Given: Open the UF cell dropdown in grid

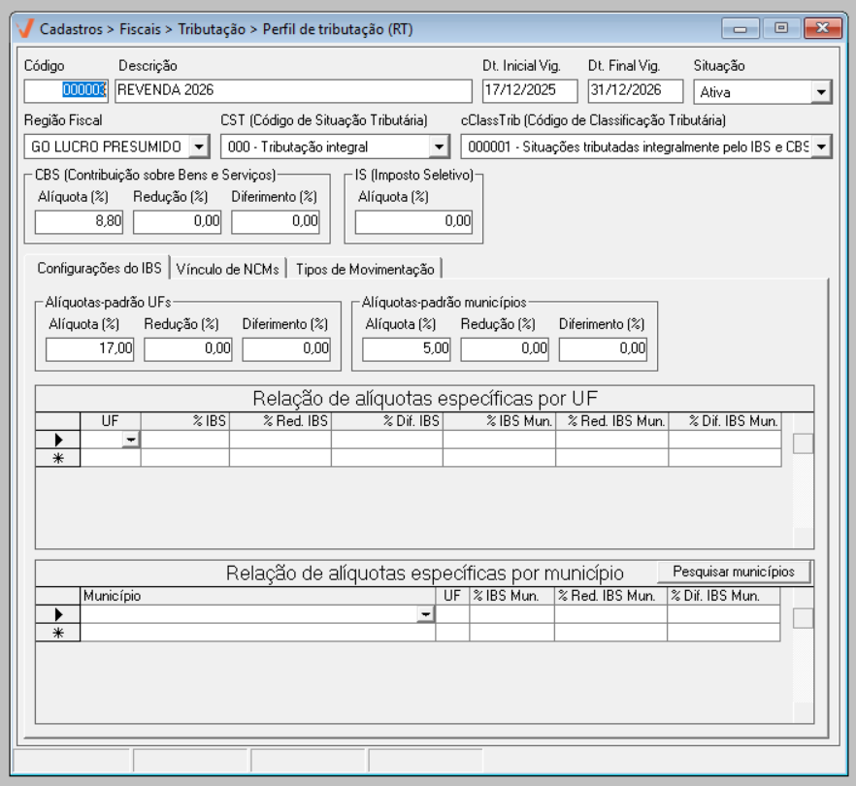Looking at the screenshot, I should pyautogui.click(x=130, y=441).
